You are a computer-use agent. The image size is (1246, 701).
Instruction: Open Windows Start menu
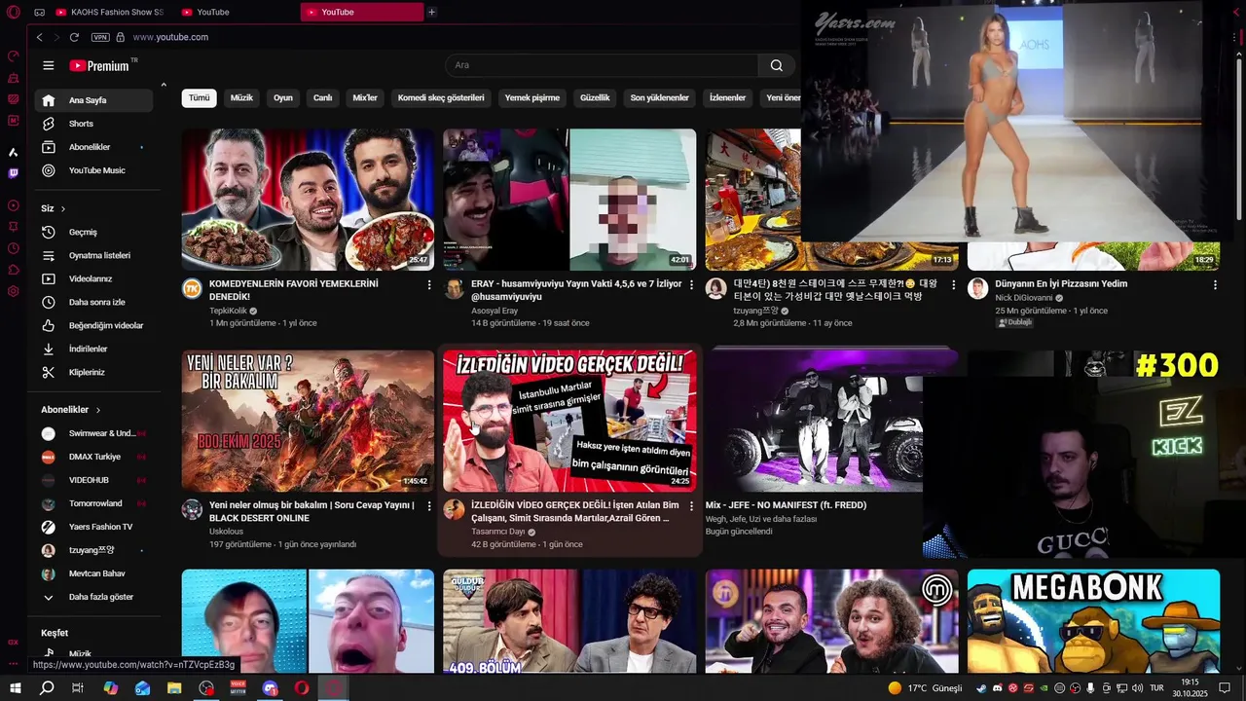coord(15,687)
